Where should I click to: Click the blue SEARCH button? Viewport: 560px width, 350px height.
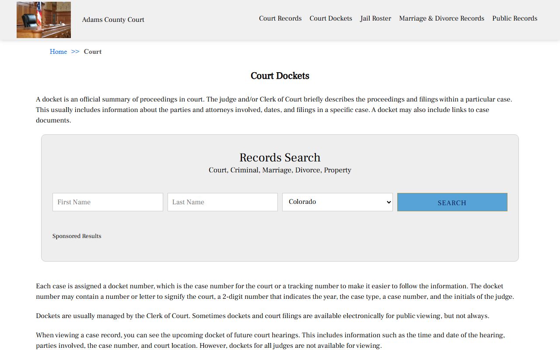coord(452,202)
